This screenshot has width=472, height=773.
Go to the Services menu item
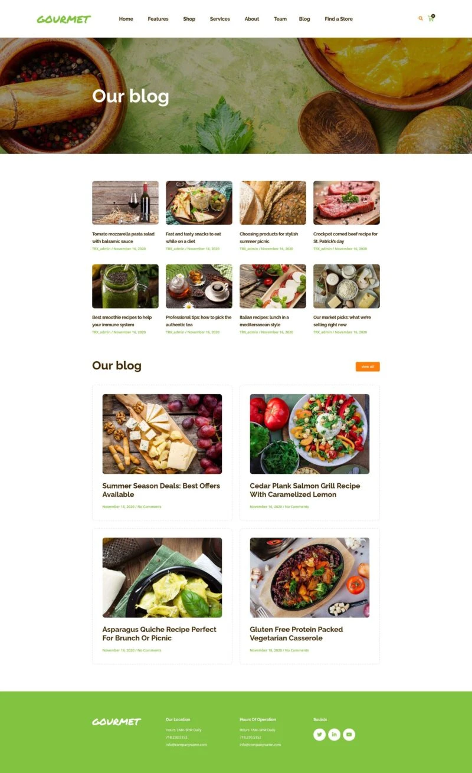pyautogui.click(x=220, y=19)
